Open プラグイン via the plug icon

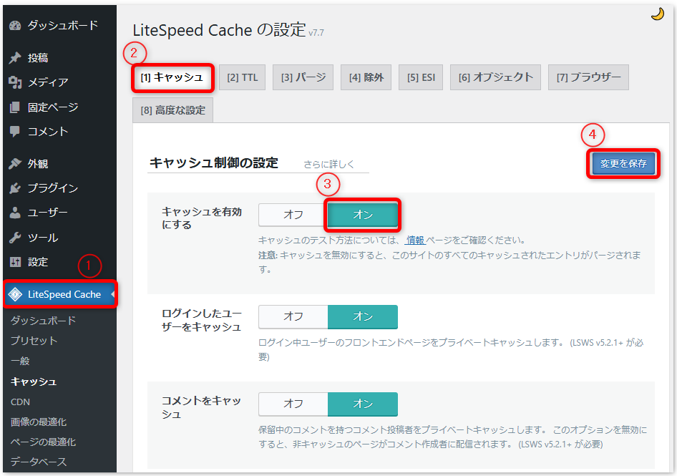pyautogui.click(x=16, y=188)
